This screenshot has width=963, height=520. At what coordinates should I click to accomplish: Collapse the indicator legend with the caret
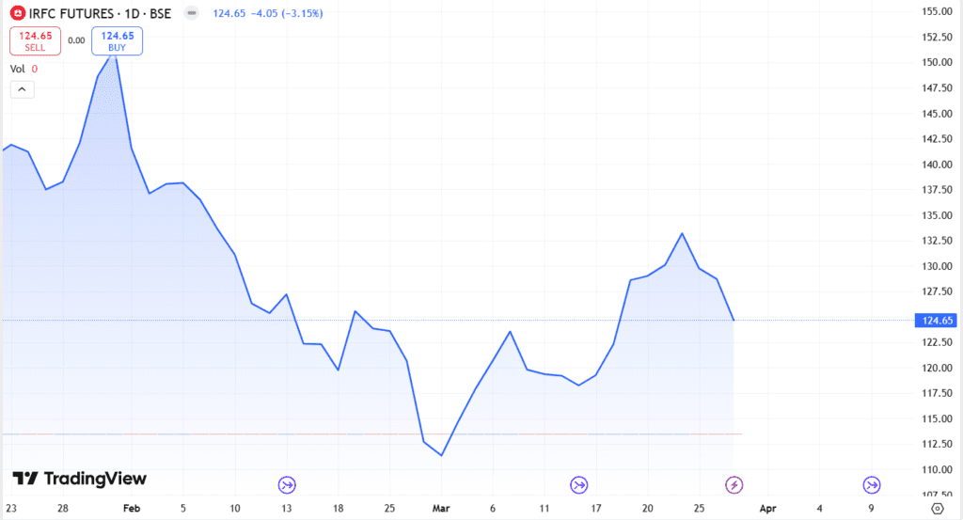23,89
